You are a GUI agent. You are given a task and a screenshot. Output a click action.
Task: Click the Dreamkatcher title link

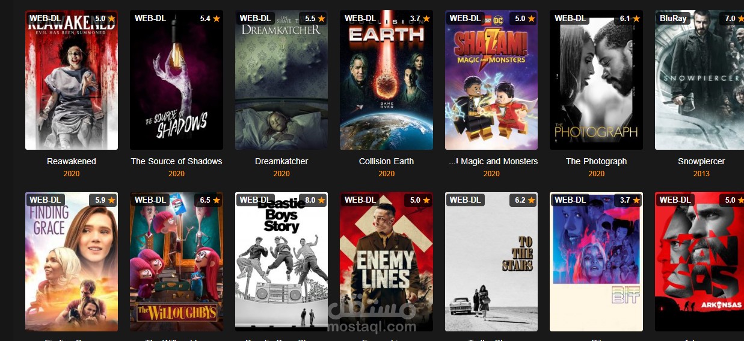[281, 161]
